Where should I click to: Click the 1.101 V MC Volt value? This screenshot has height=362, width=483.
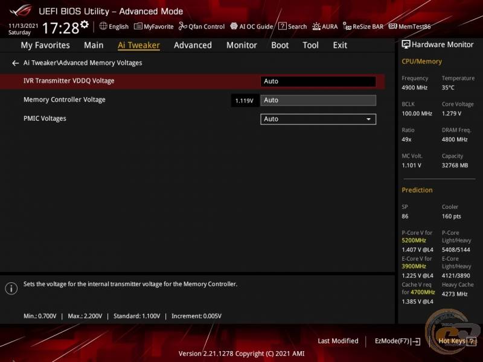coord(411,165)
